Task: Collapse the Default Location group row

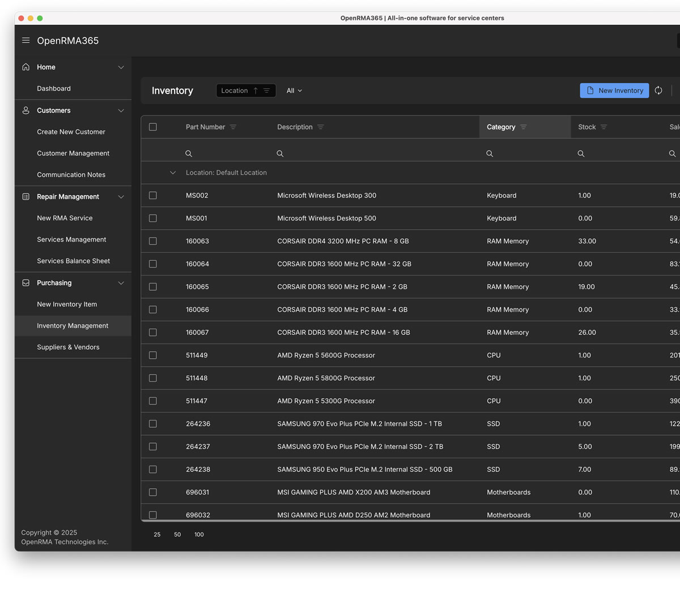Action: (x=172, y=173)
